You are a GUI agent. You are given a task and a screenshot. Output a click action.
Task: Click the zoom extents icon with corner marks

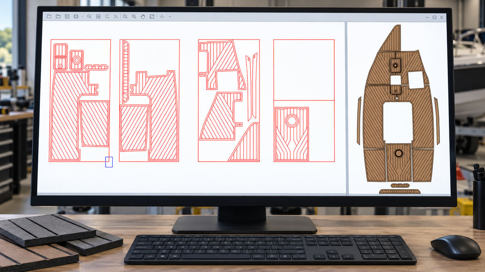point(116,17)
